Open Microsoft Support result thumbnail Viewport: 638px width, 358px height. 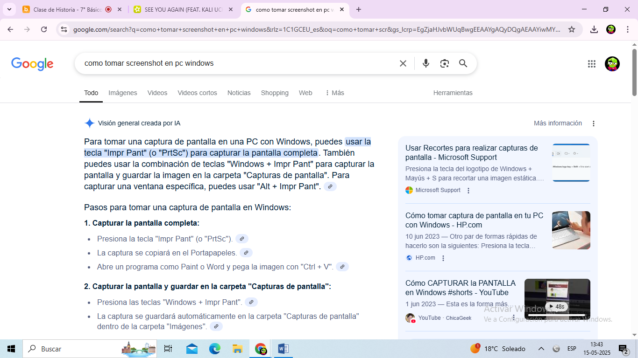click(571, 163)
